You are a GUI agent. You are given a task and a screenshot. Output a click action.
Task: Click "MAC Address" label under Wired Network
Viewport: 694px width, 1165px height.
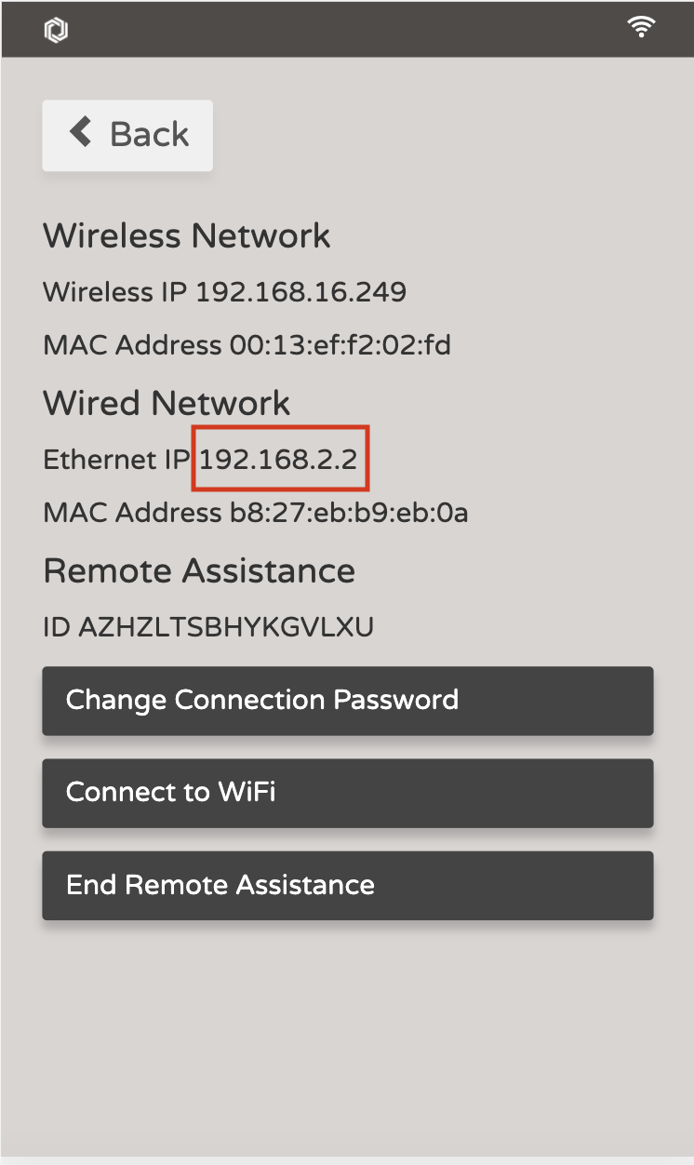tap(132, 513)
